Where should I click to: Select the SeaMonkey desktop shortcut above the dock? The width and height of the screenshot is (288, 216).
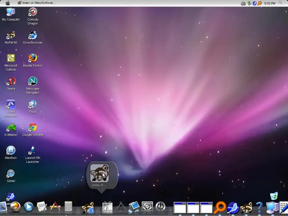[11, 197]
